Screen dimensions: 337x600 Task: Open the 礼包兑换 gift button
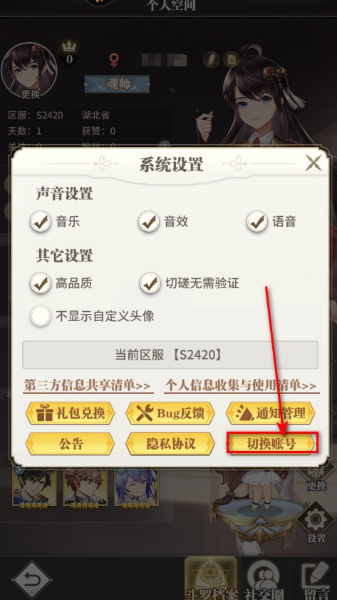[71, 413]
